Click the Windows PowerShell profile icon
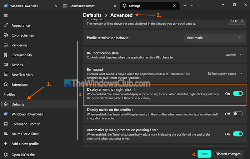The image size is (250, 159). tap(6, 114)
